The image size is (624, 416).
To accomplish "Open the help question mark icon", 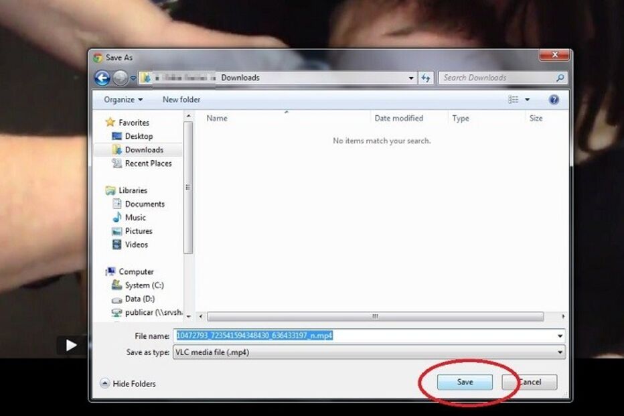I will [554, 100].
